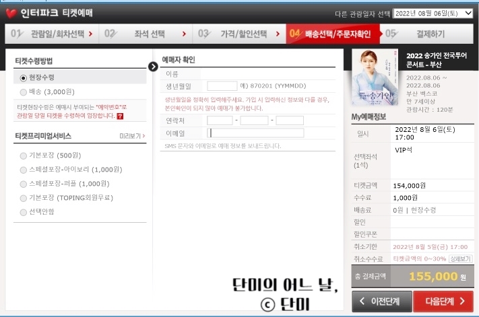Focus the 생년월일 input field
This screenshot has height=317, width=479.
point(222,86)
